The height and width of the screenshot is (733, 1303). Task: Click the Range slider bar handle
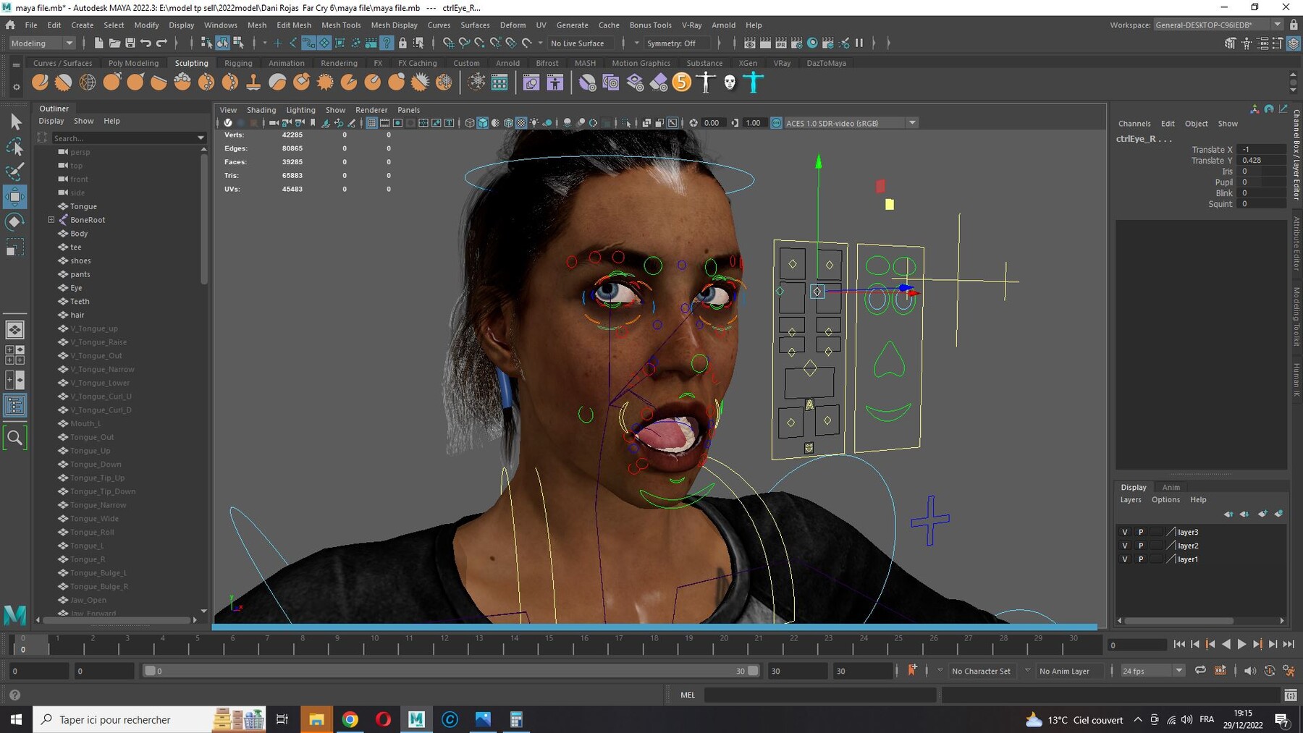pos(450,671)
